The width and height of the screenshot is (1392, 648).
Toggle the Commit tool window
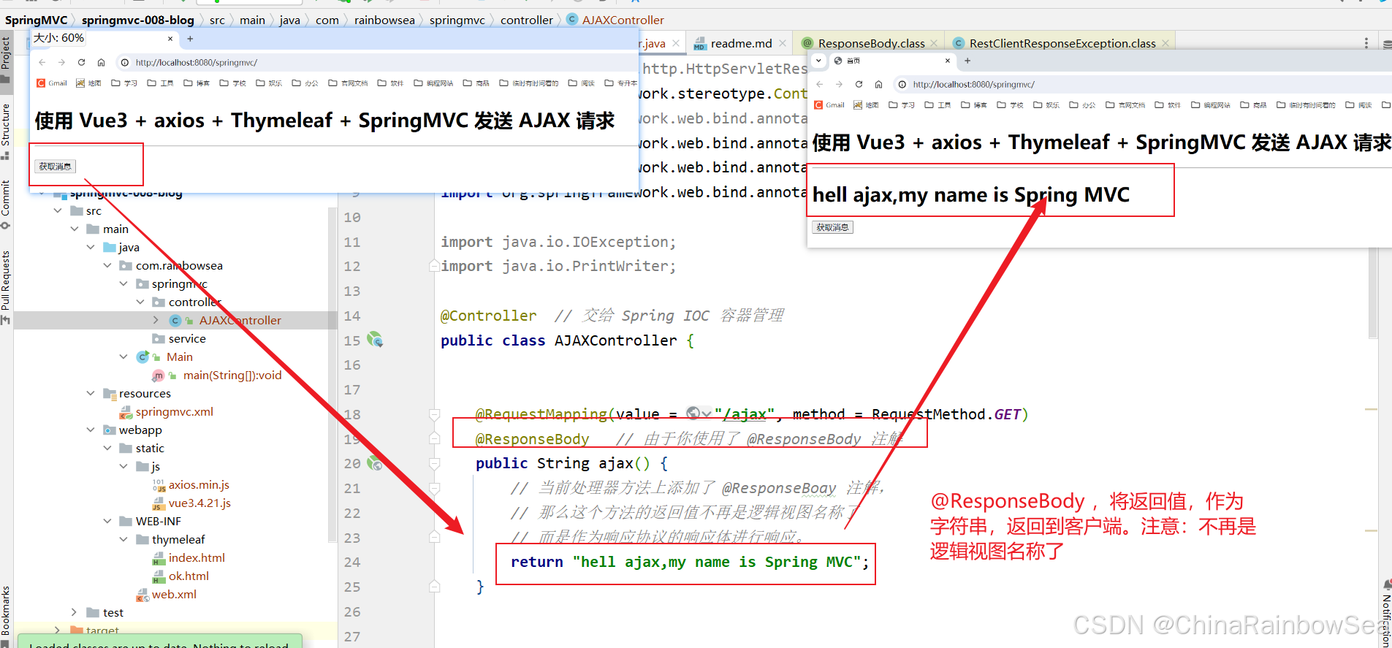click(x=6, y=203)
